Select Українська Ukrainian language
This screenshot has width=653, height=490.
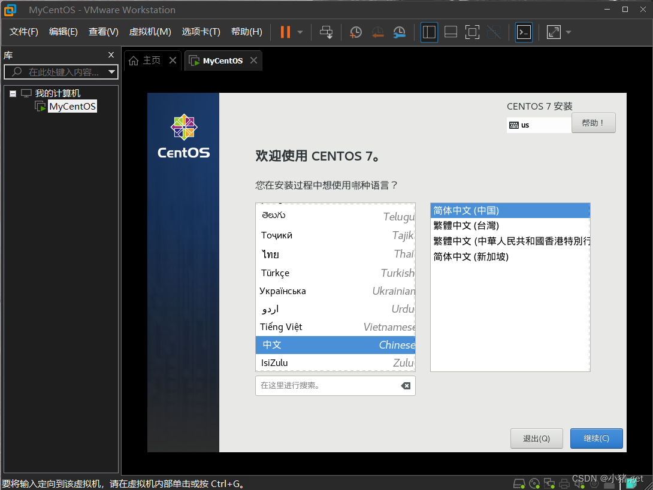click(335, 291)
